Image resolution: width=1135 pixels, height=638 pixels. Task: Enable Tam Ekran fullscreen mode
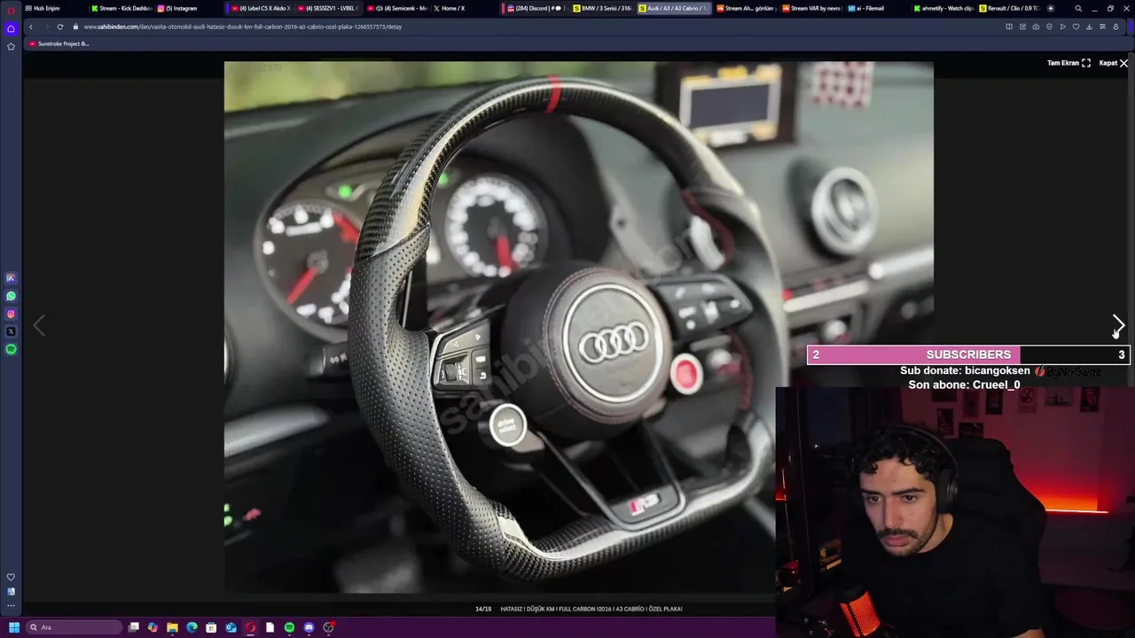(x=1068, y=63)
